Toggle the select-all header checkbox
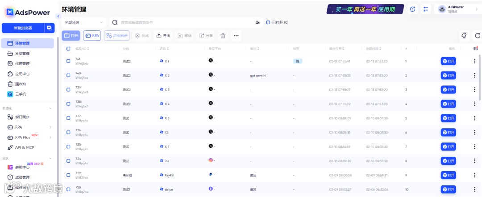This screenshot has width=482, height=197. tap(68, 49)
